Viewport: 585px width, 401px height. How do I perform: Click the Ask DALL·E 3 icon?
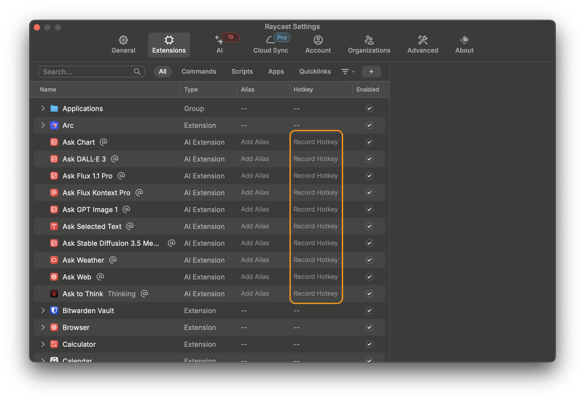coord(54,159)
